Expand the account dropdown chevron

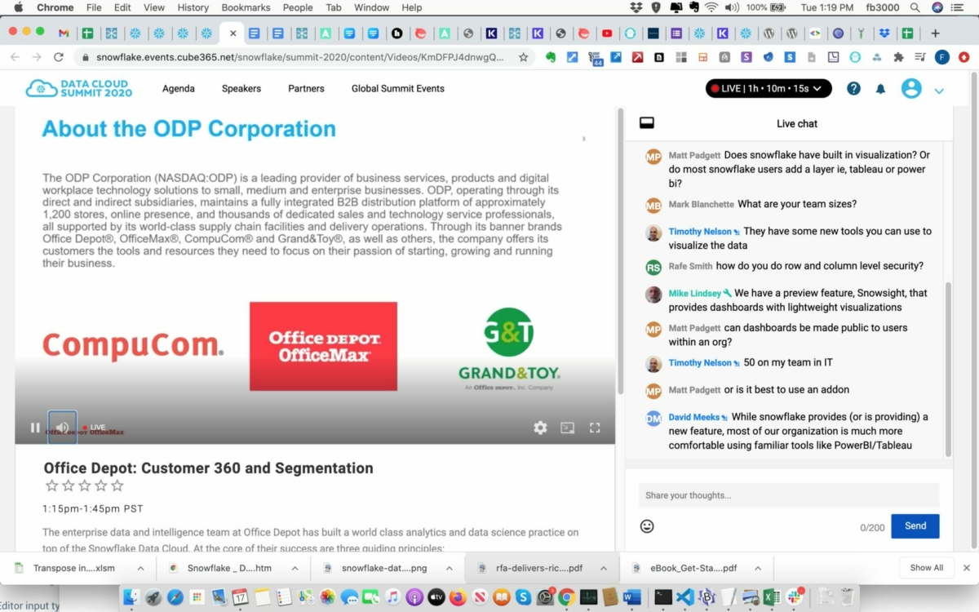pyautogui.click(x=939, y=91)
